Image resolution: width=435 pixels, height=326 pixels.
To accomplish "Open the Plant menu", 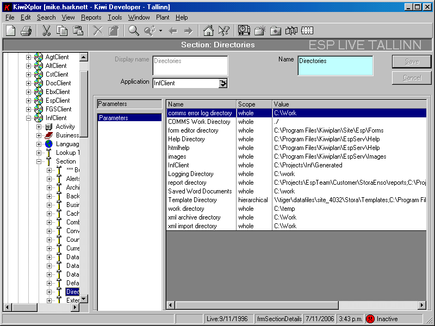I will (x=163, y=17).
